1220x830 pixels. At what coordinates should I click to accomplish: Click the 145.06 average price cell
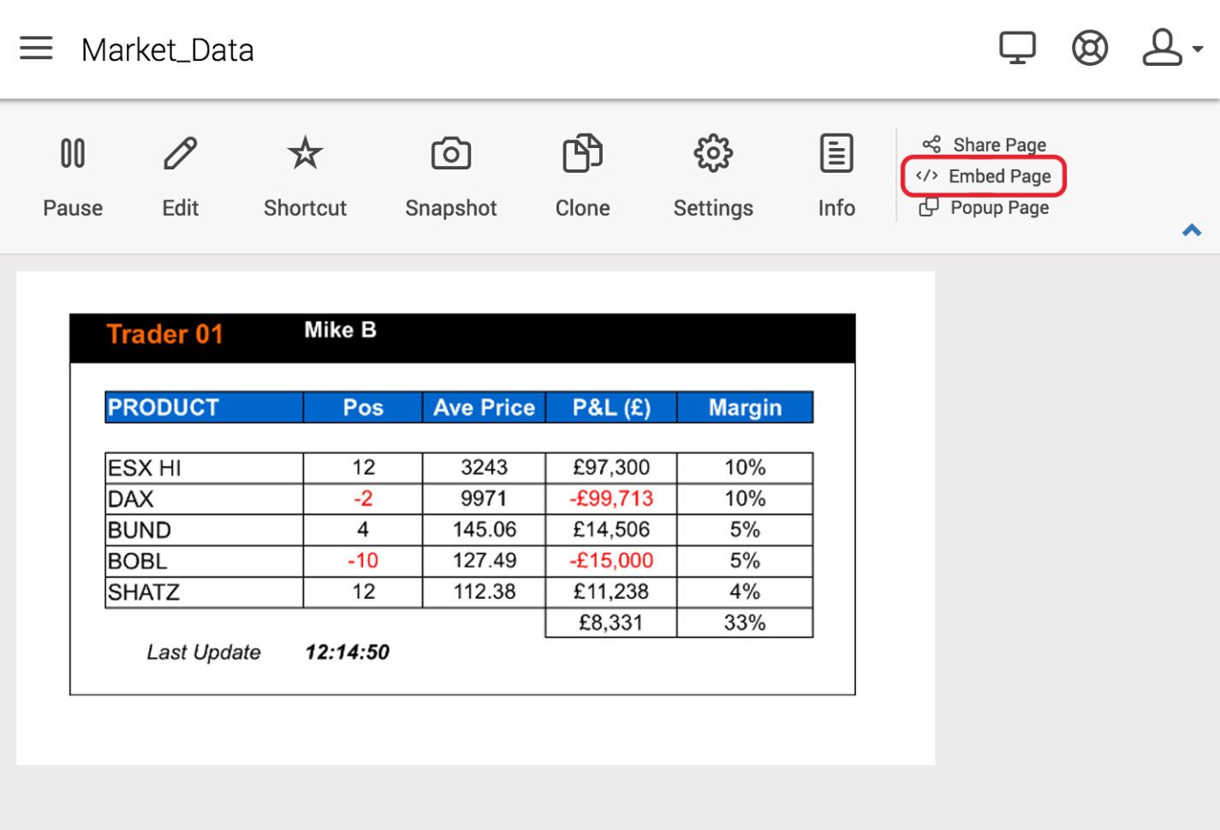pyautogui.click(x=484, y=530)
